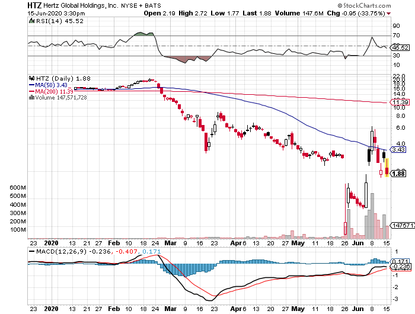Click the 8.0 price axis label
Viewport: 415px width, 314px height.
[401, 116]
